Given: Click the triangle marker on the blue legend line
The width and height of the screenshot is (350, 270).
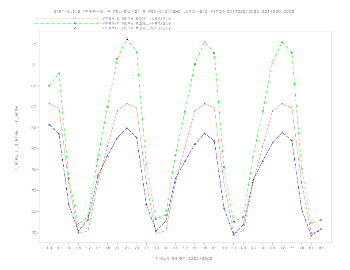Looking at the screenshot, I should click(x=75, y=28).
